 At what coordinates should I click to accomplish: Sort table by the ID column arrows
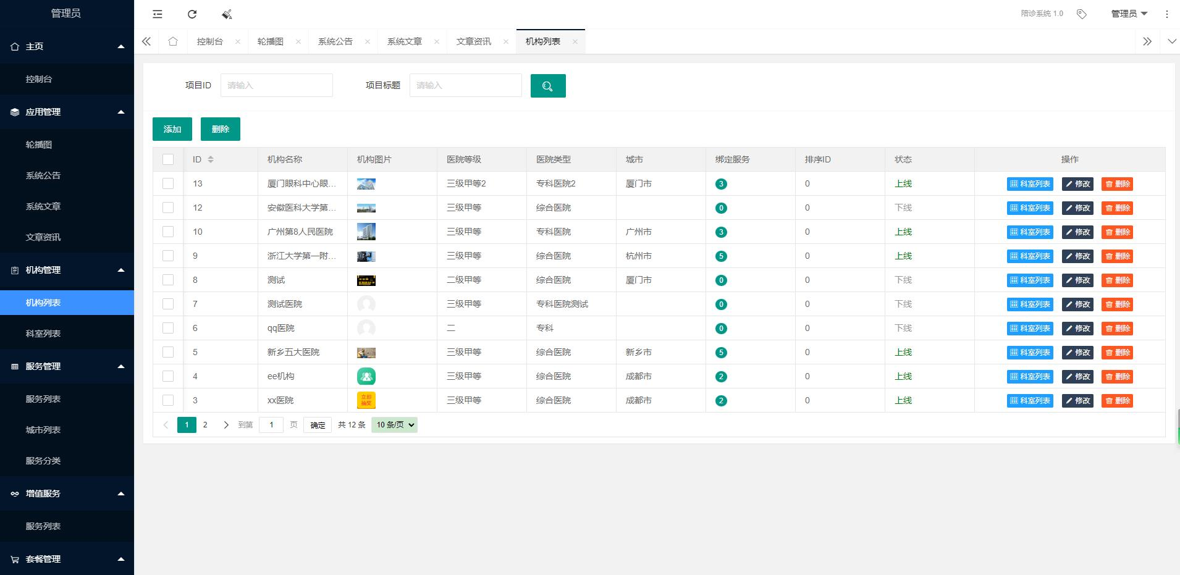211,159
